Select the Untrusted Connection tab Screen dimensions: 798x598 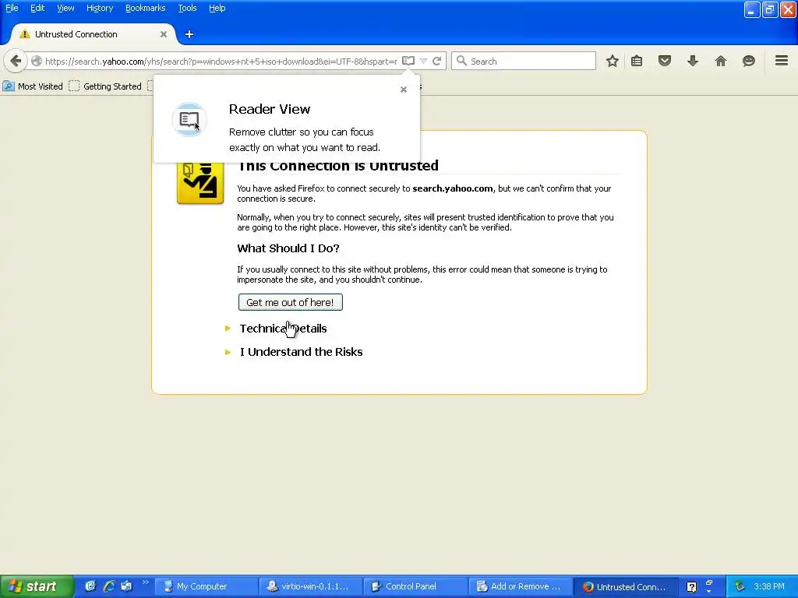click(94, 34)
